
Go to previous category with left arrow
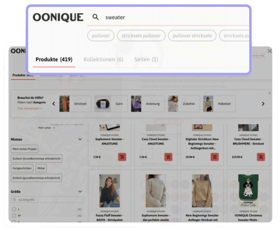tap(54, 104)
